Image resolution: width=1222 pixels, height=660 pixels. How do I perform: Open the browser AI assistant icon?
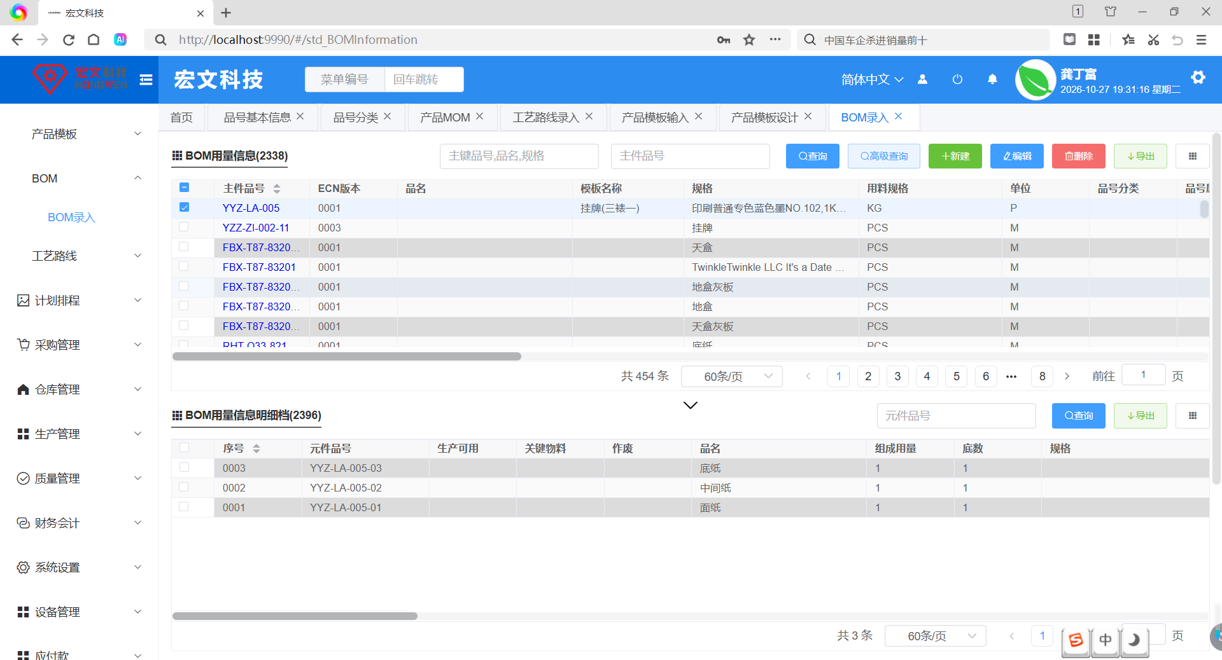point(120,39)
